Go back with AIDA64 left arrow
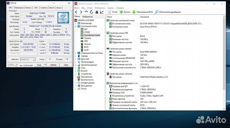This screenshot has width=230, height=128. 76,12
